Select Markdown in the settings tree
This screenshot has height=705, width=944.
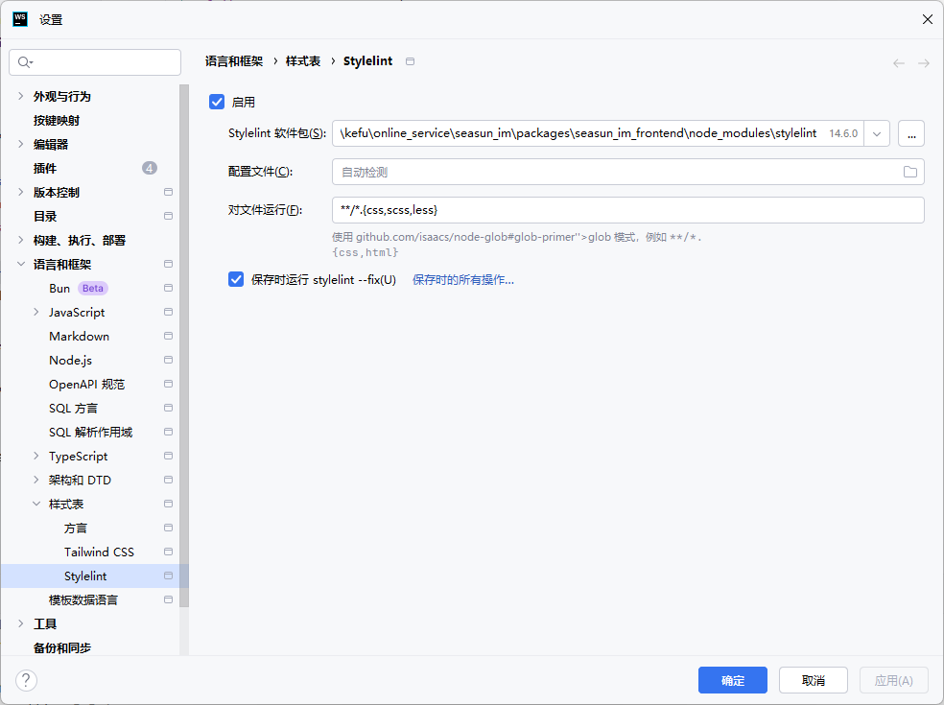coord(79,337)
